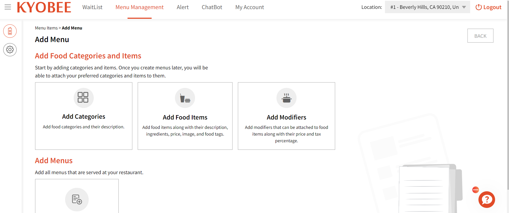Screen dimensions: 509x213
Task: Click the KYOBEE logo
Action: point(44,7)
